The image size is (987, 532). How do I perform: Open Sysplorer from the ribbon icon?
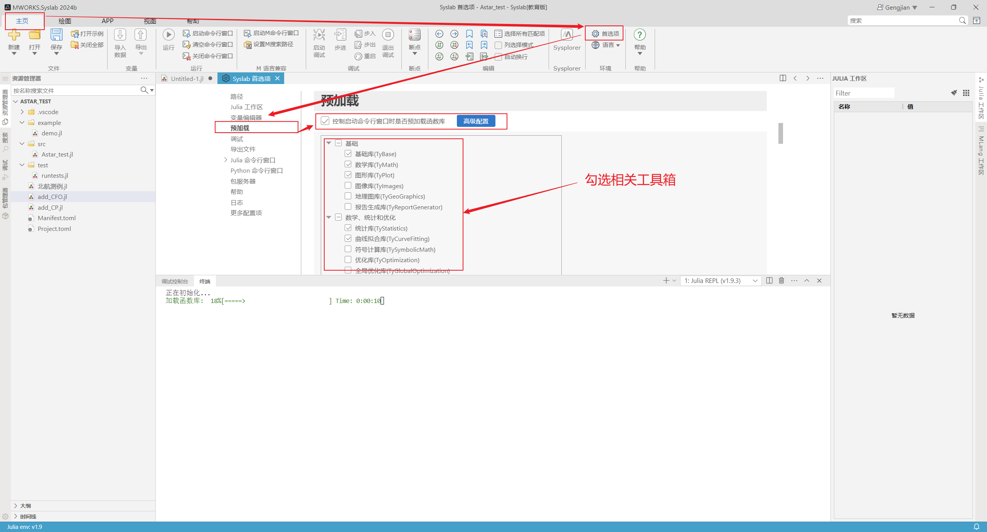pos(567,35)
